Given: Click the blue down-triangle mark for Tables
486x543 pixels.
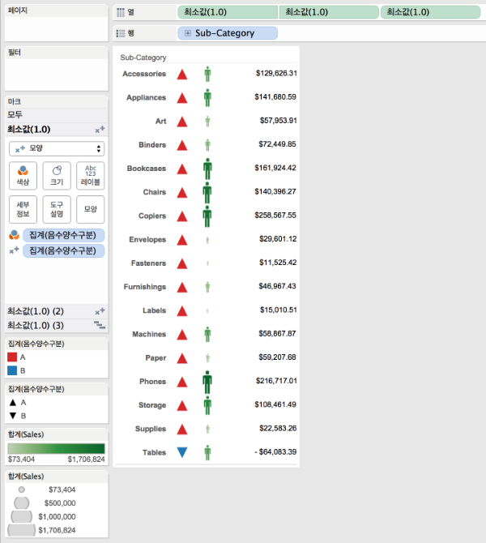Looking at the screenshot, I should coord(182,452).
